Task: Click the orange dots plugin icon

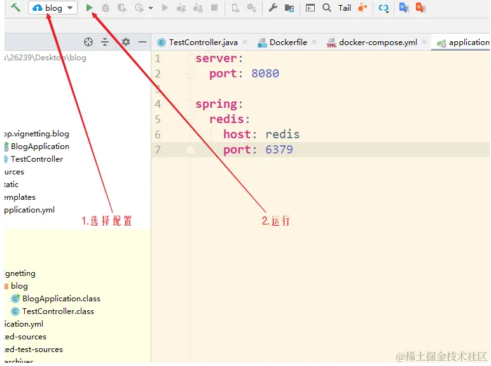Action: pos(363,8)
